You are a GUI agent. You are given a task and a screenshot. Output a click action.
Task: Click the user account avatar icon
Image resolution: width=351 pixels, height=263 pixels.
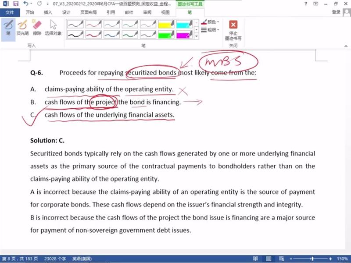(347, 12)
